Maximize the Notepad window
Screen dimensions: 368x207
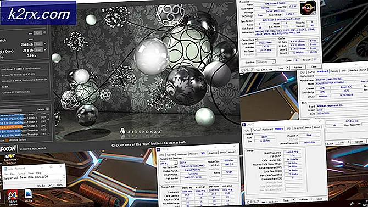tap(51, 166)
